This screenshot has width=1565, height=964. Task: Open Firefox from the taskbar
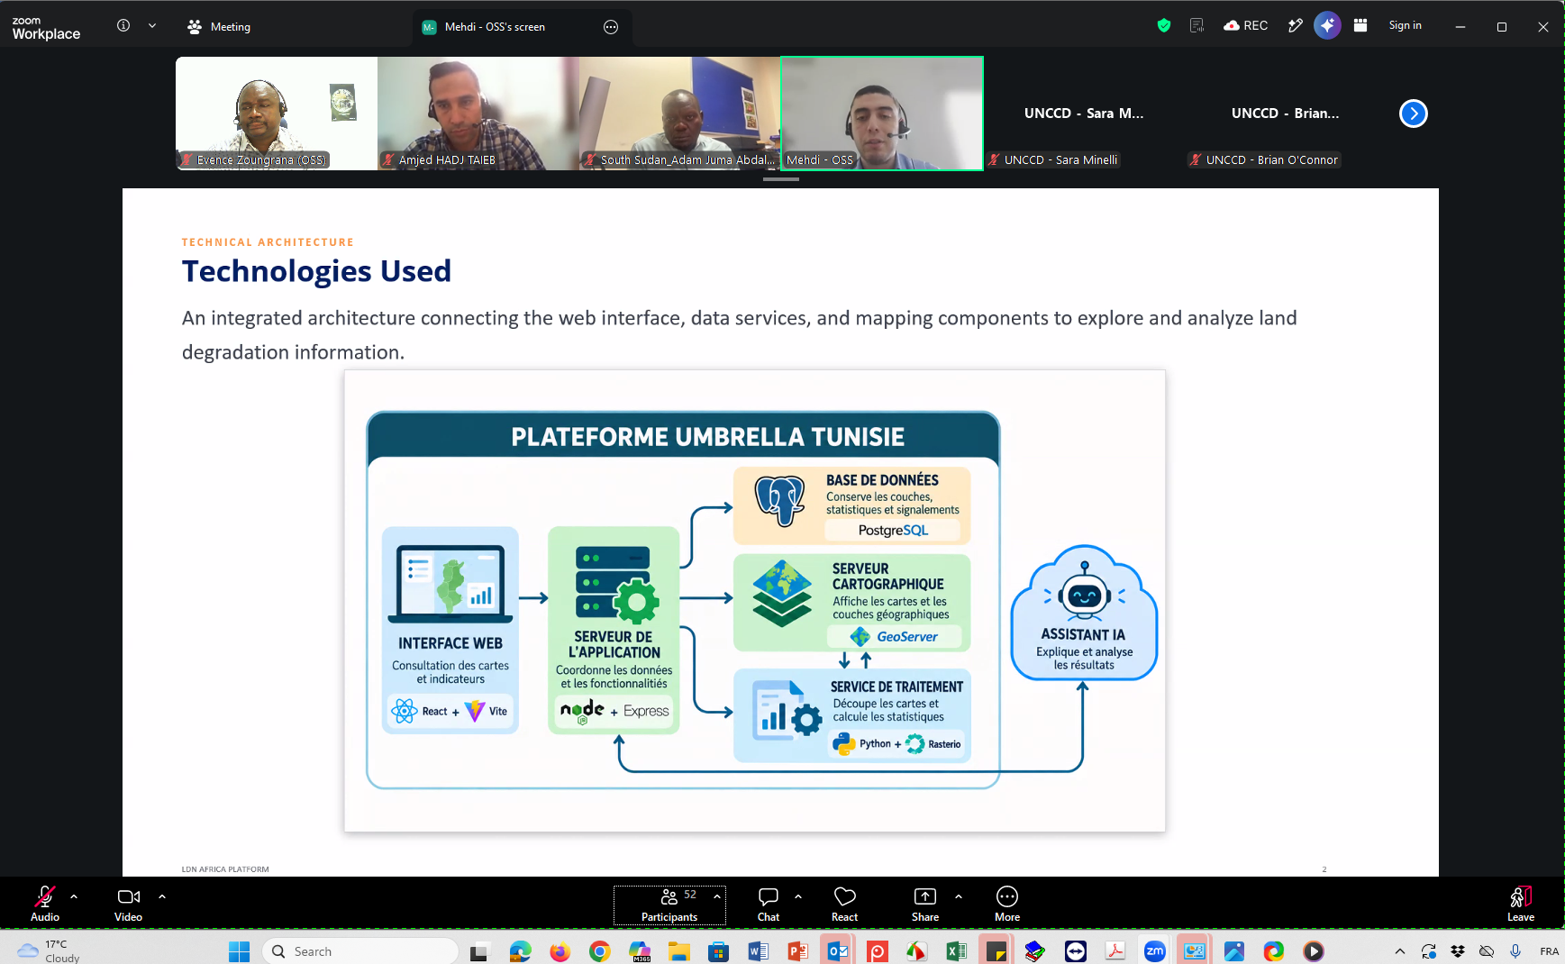560,951
